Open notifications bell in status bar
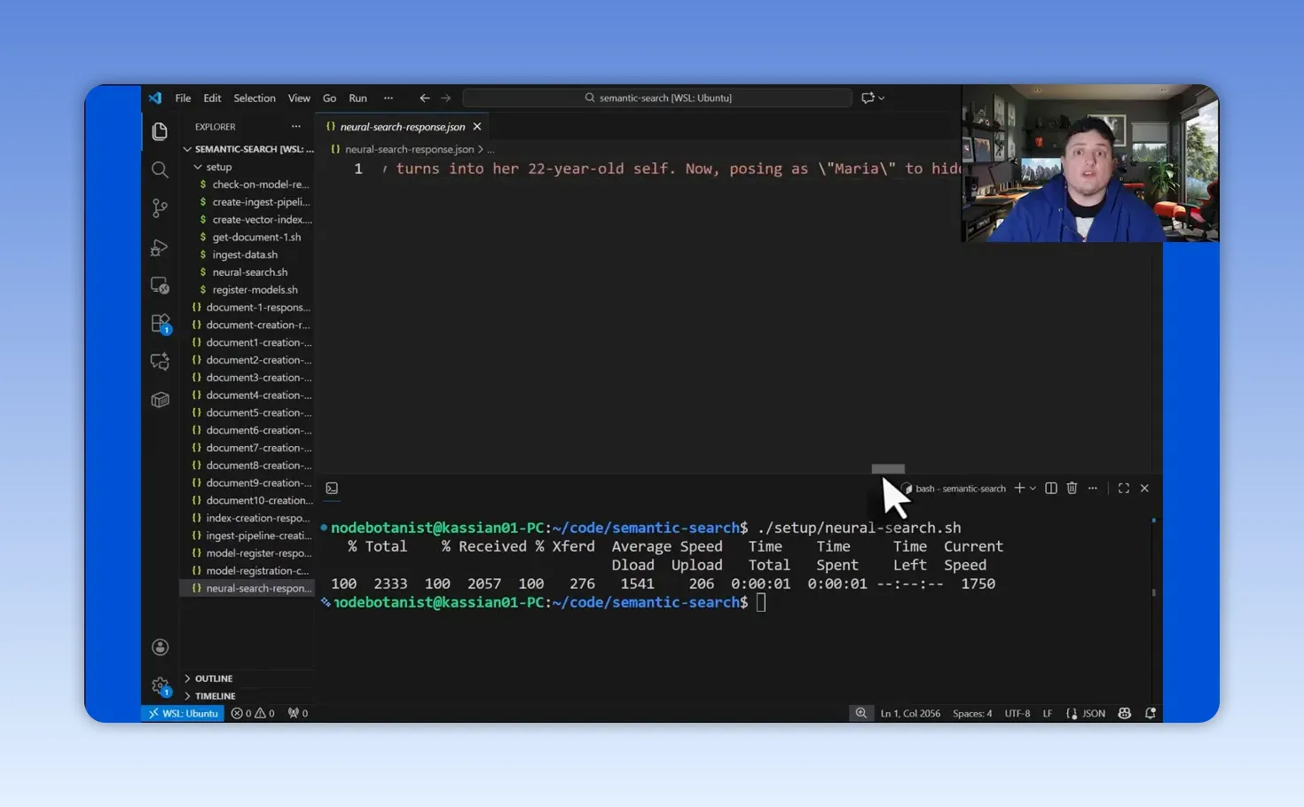1304x807 pixels. pos(1151,713)
